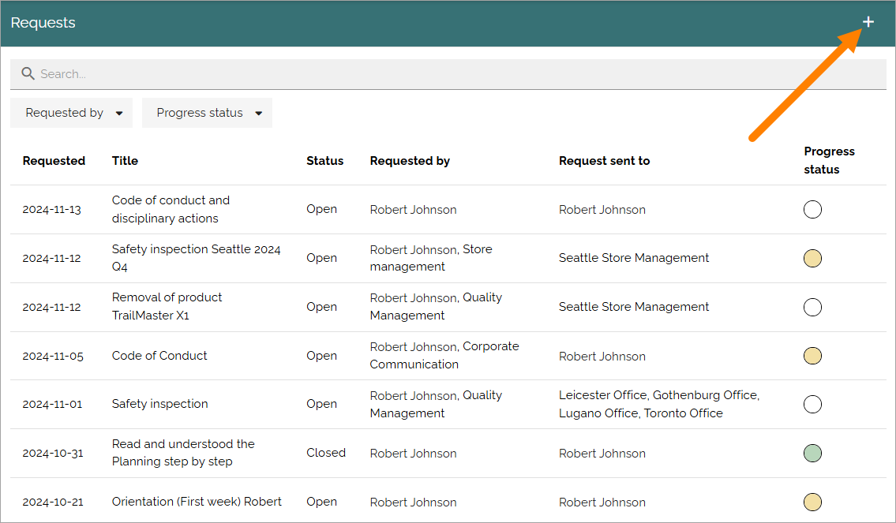Click Seattle Store Management in TrailMaster row

coord(634,307)
